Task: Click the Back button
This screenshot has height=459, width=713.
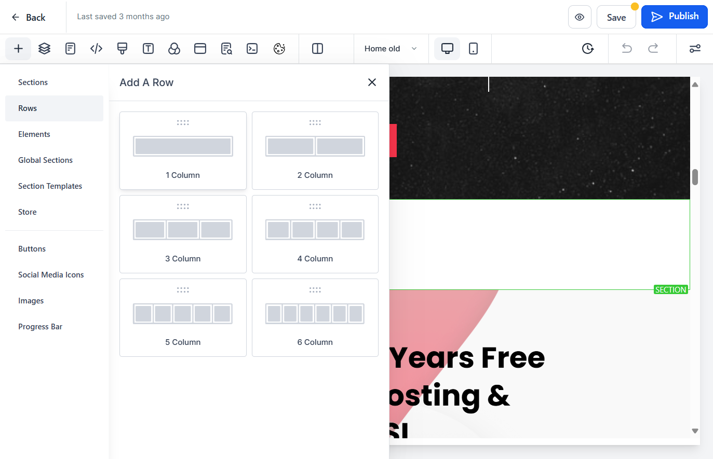Action: pos(29,17)
